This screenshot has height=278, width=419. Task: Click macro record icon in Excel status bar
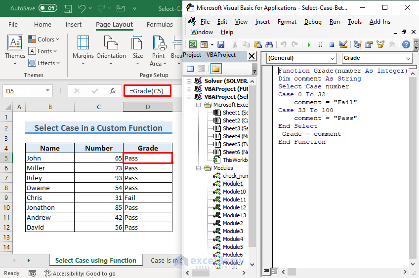32,274
